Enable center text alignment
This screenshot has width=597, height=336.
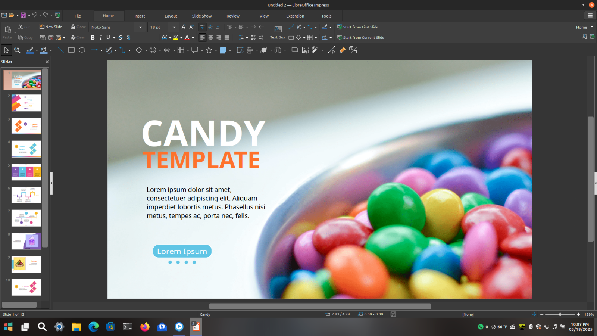pos(210,38)
